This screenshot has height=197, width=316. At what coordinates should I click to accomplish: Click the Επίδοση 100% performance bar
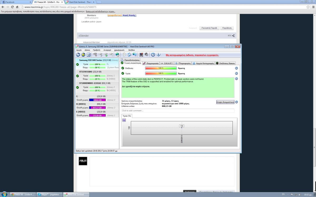[161, 68]
